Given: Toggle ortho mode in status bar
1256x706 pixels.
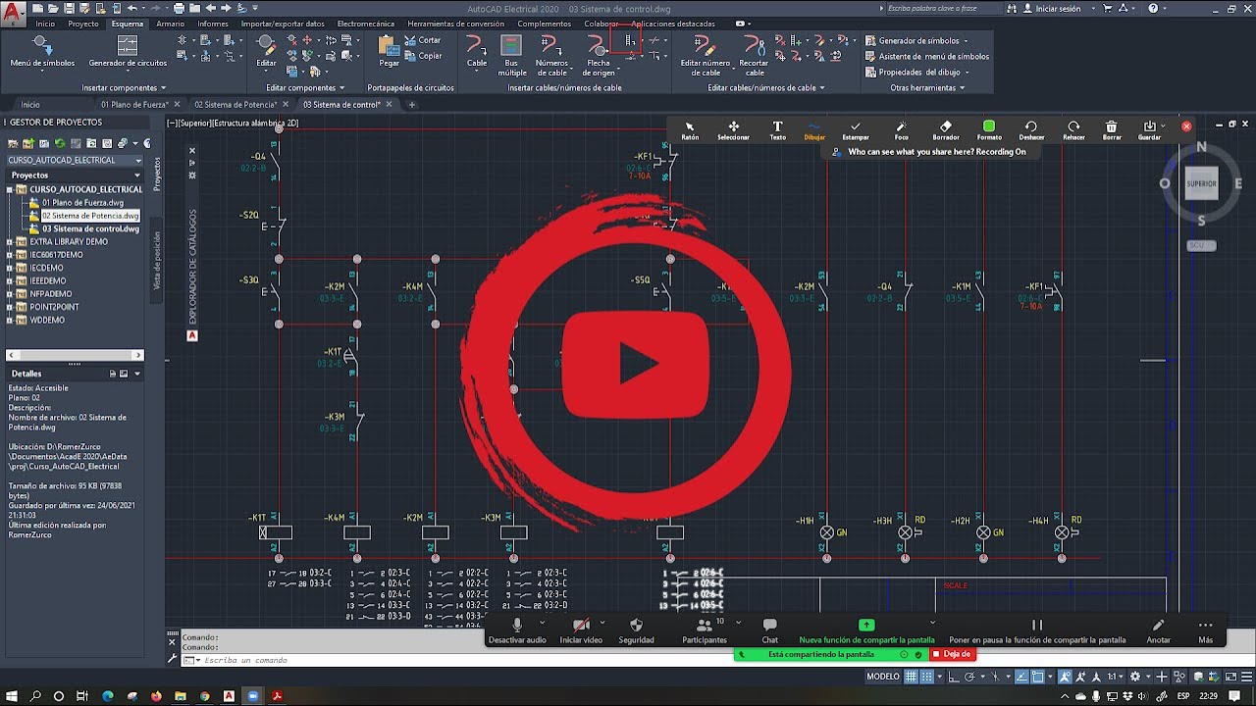Looking at the screenshot, I should pyautogui.click(x=955, y=677).
